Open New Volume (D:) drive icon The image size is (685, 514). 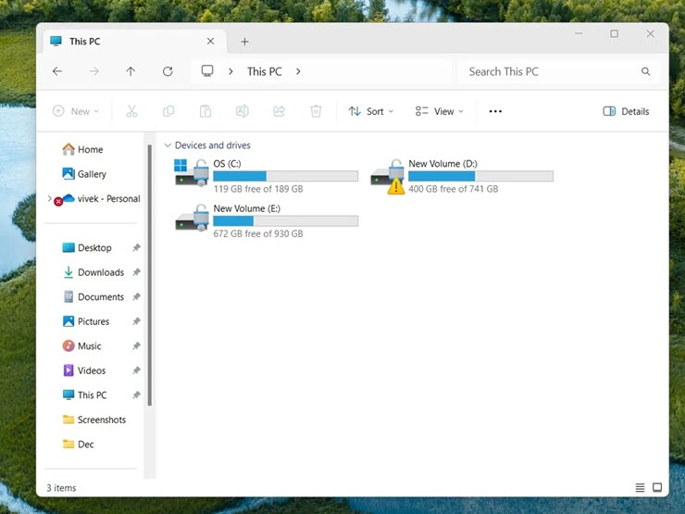[x=388, y=176]
